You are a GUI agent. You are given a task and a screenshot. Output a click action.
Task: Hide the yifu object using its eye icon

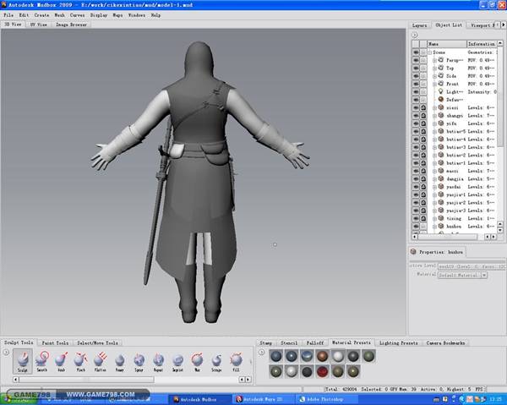coord(416,124)
